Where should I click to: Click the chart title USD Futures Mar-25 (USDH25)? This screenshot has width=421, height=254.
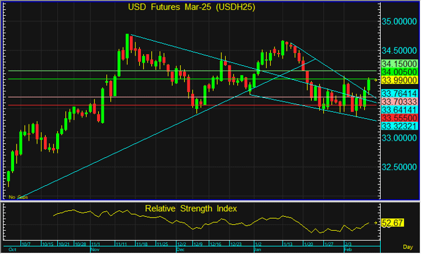pyautogui.click(x=192, y=7)
